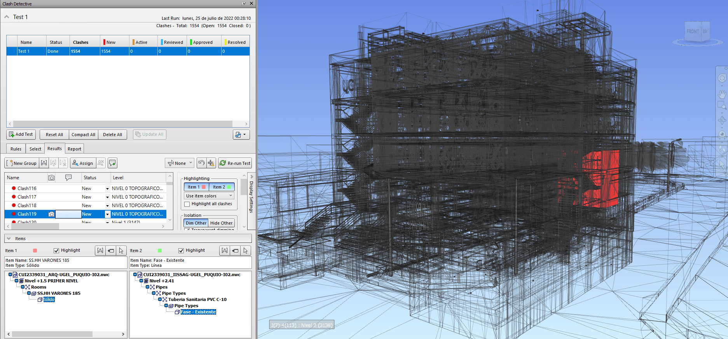Click the Item 1 Select in scene cursor icon
The image size is (728, 339).
pyautogui.click(x=121, y=251)
